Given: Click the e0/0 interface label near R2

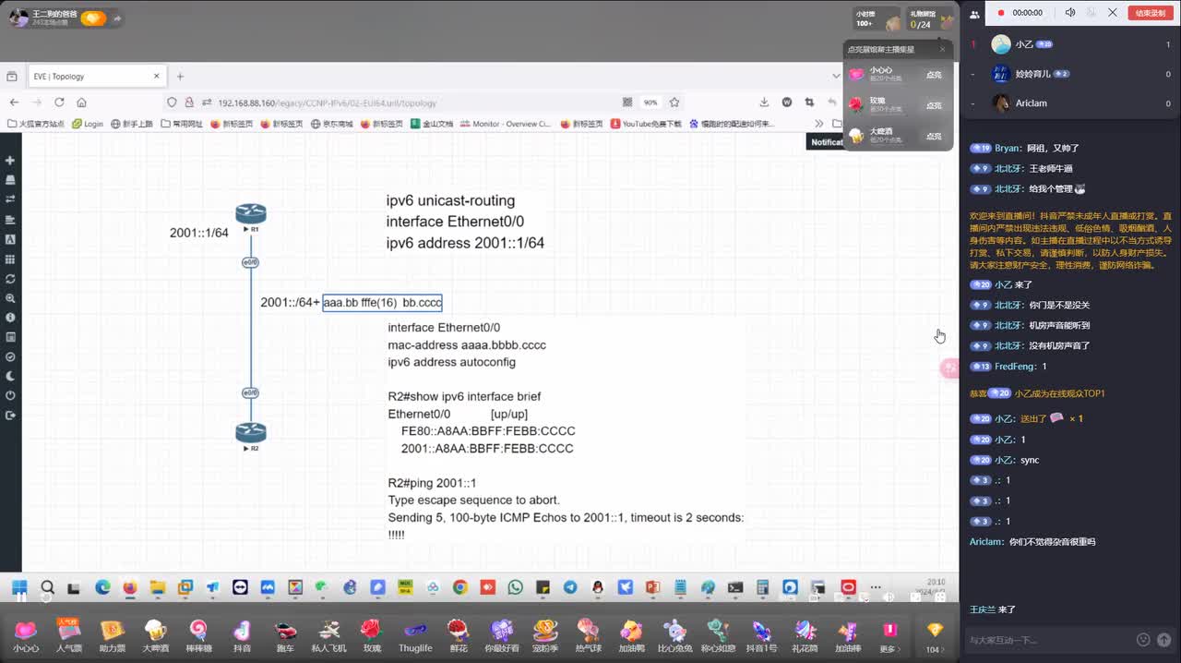Looking at the screenshot, I should coord(250,393).
